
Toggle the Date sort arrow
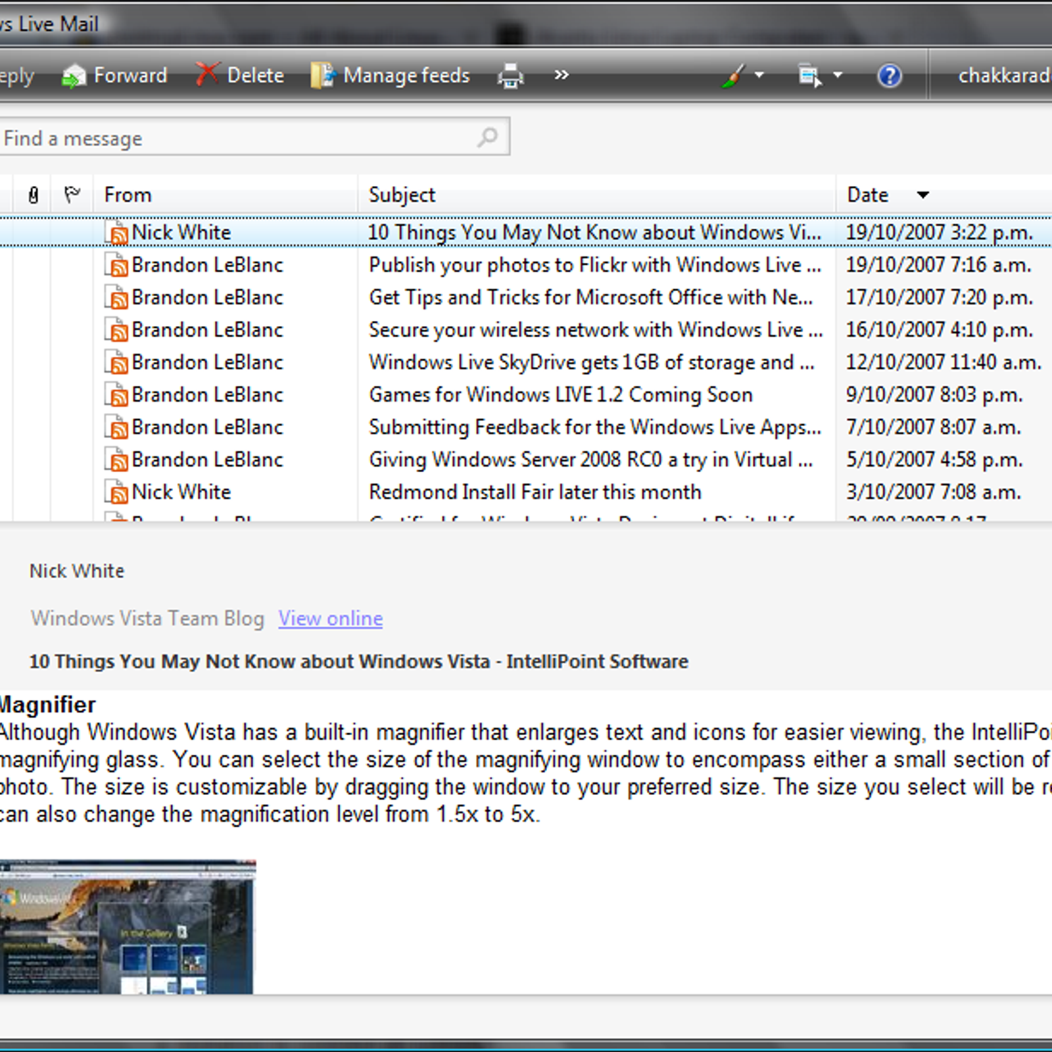923,195
